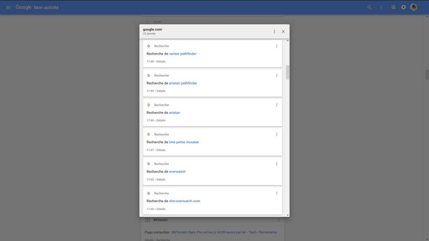Click the search icon in header

click(369, 8)
